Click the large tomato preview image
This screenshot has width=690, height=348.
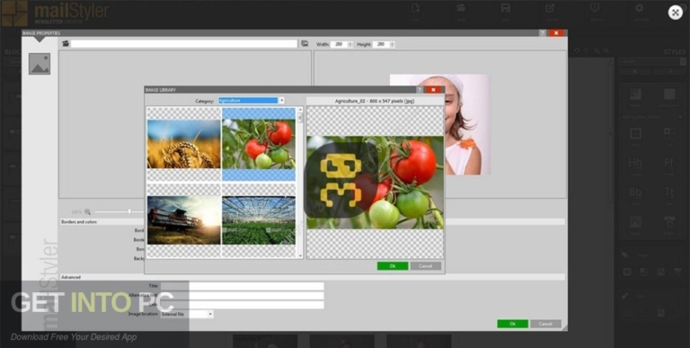(375, 183)
